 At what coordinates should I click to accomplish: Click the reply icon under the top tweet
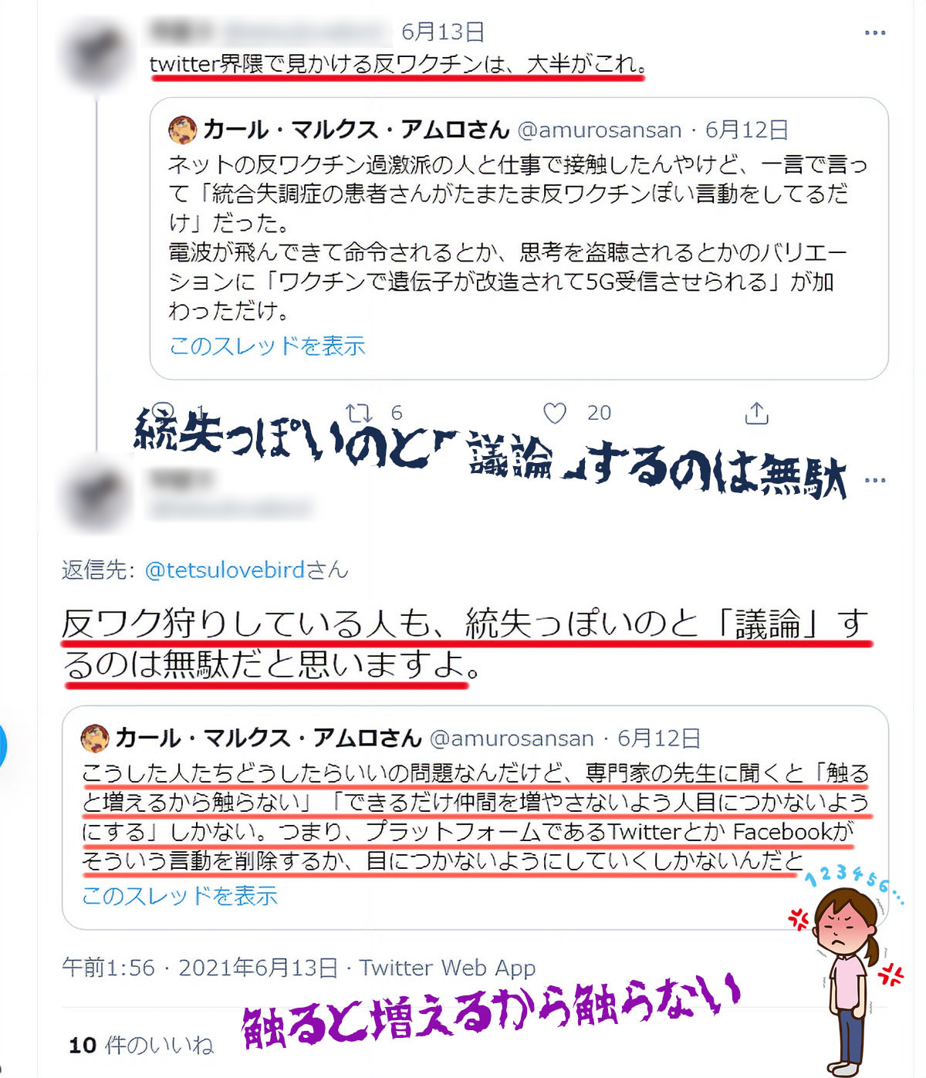tap(164, 412)
